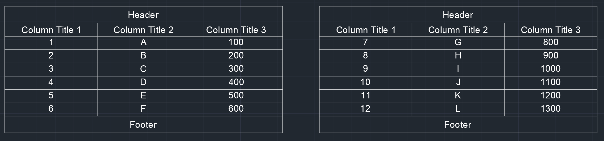
Task: Select right table Column Title 1 cell
Action: click(365, 30)
